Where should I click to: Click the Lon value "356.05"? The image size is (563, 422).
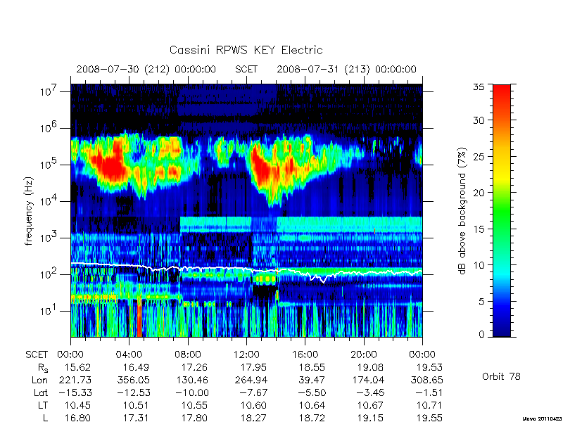(x=133, y=380)
